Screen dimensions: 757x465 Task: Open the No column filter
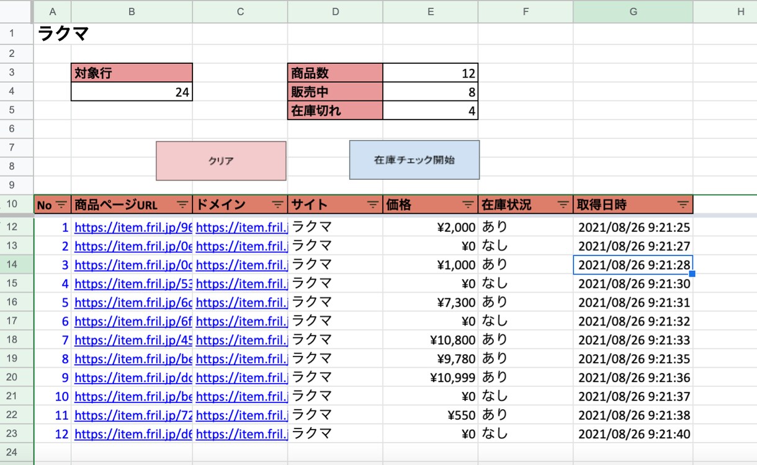62,205
